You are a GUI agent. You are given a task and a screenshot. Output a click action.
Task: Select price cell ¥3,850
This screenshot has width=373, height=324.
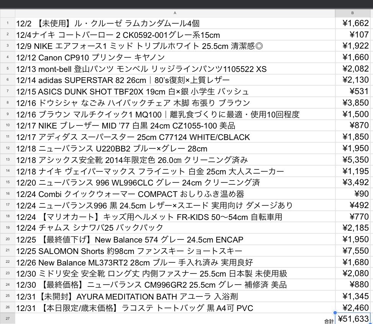click(353, 103)
